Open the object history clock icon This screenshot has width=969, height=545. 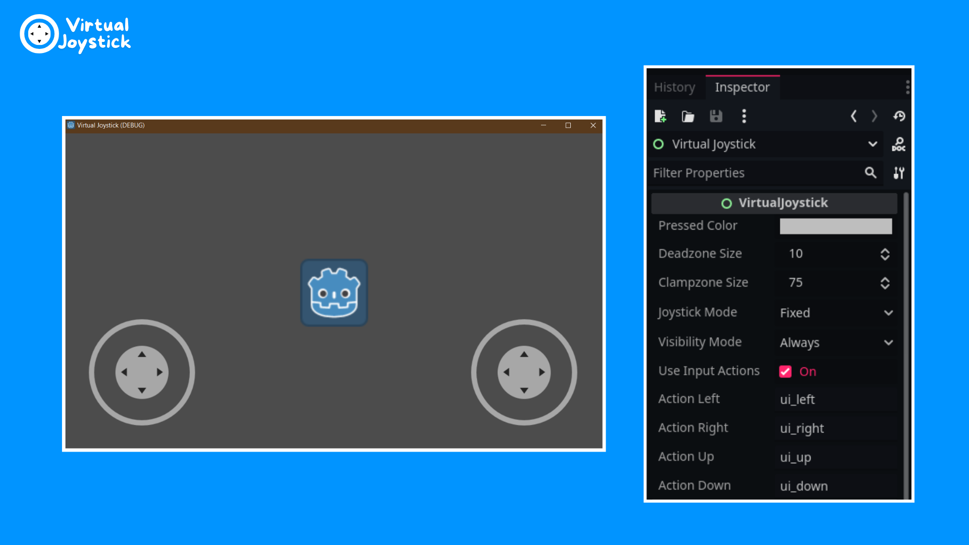point(899,116)
